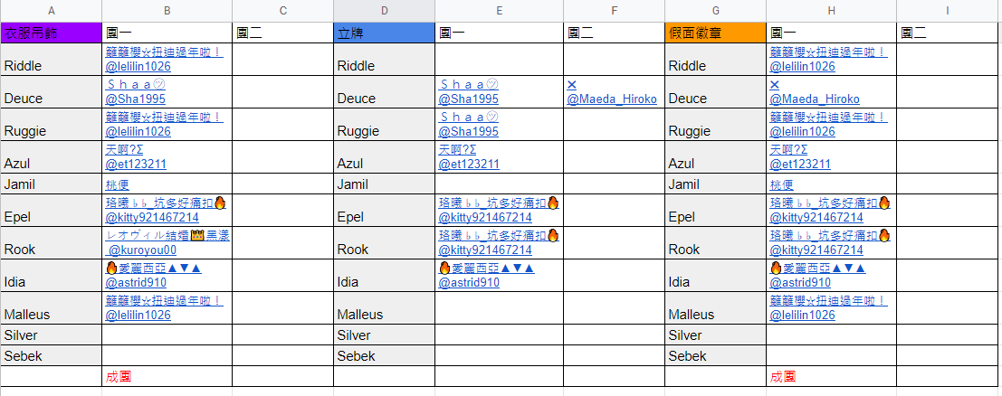
Task: Select the Silver cell in column A
Action: tap(51, 335)
